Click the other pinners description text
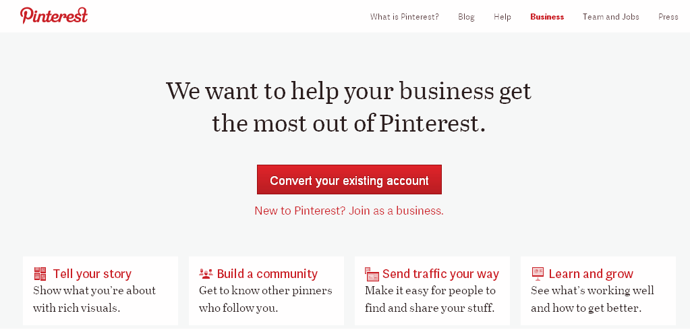Screen dimensions: 690x330 265,299
